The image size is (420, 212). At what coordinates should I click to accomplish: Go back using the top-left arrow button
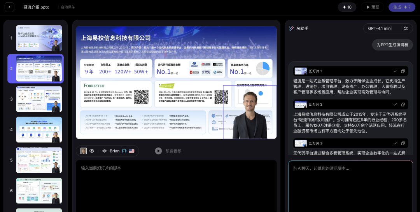click(9, 7)
